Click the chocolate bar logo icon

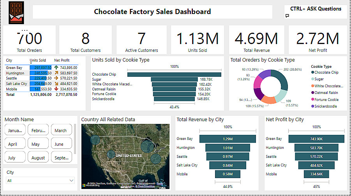[x=16, y=13]
